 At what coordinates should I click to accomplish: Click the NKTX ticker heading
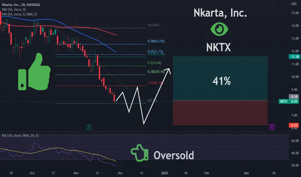(218, 47)
